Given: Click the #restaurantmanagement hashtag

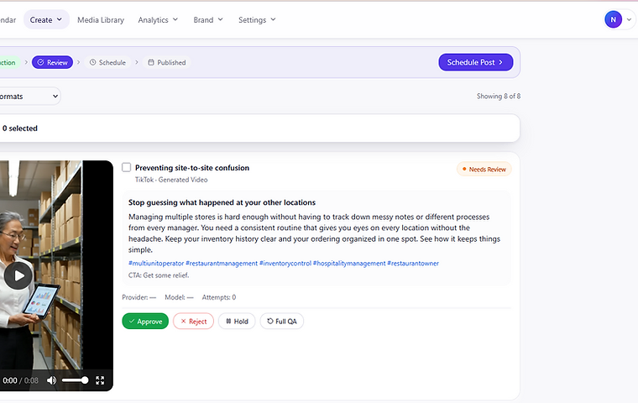Looking at the screenshot, I should click(222, 264).
